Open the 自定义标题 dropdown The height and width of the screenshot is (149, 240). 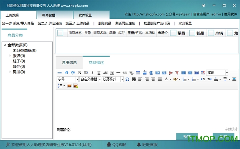pos(100,79)
